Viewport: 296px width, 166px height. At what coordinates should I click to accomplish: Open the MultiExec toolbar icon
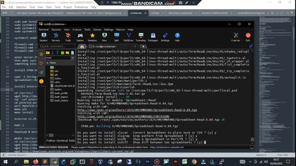coord(129,37)
